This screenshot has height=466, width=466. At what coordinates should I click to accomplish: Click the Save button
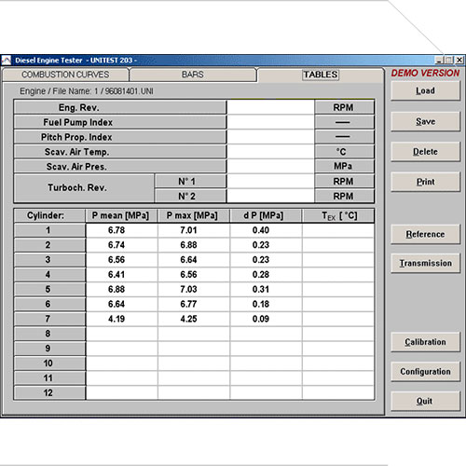tap(425, 121)
